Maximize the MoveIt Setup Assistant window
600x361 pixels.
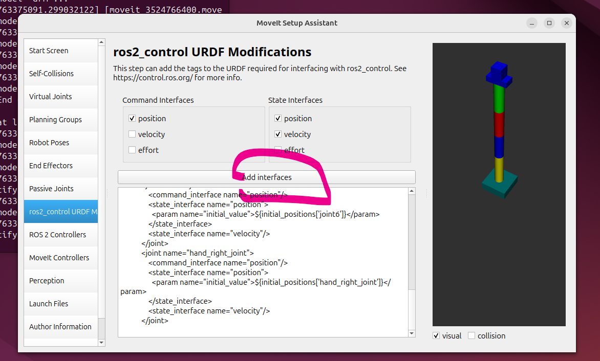(x=549, y=23)
